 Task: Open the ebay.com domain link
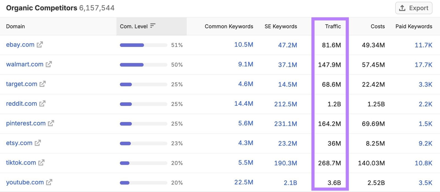click(x=20, y=45)
